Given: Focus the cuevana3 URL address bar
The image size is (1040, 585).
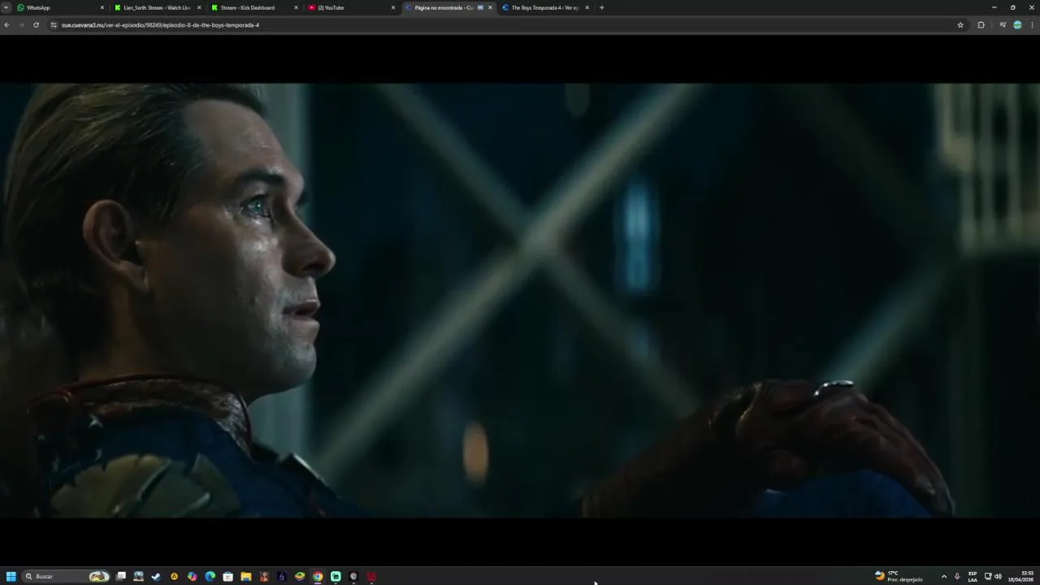Looking at the screenshot, I should click(x=504, y=25).
